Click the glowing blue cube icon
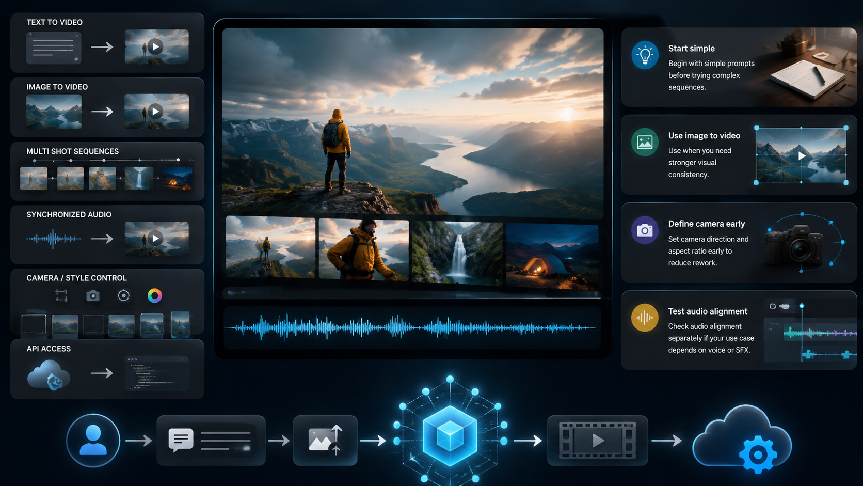 [450, 436]
